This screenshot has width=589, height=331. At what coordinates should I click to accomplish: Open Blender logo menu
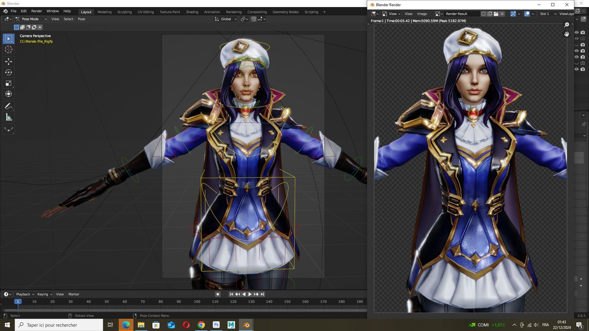click(5, 11)
